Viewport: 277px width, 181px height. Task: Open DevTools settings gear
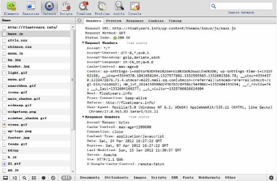[x=271, y=178]
